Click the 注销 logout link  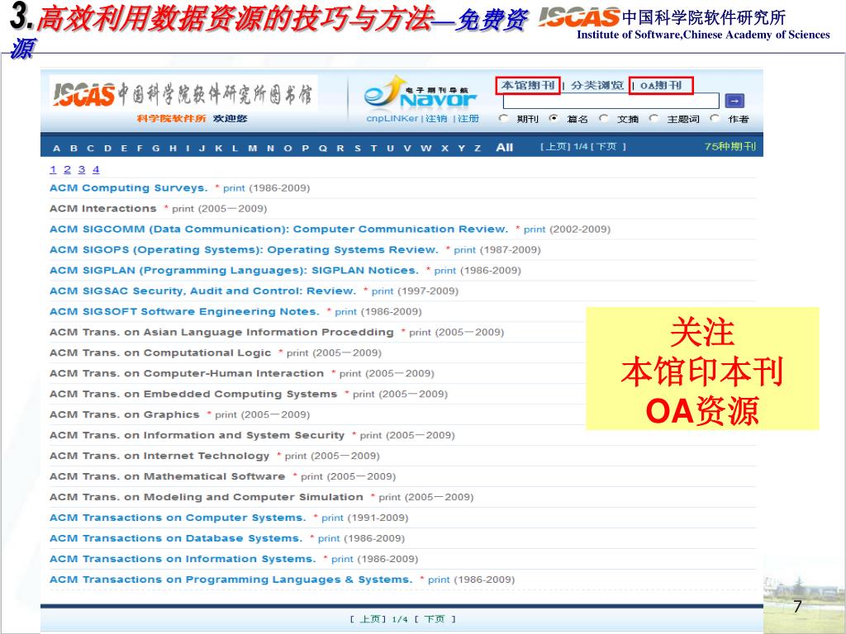436,119
